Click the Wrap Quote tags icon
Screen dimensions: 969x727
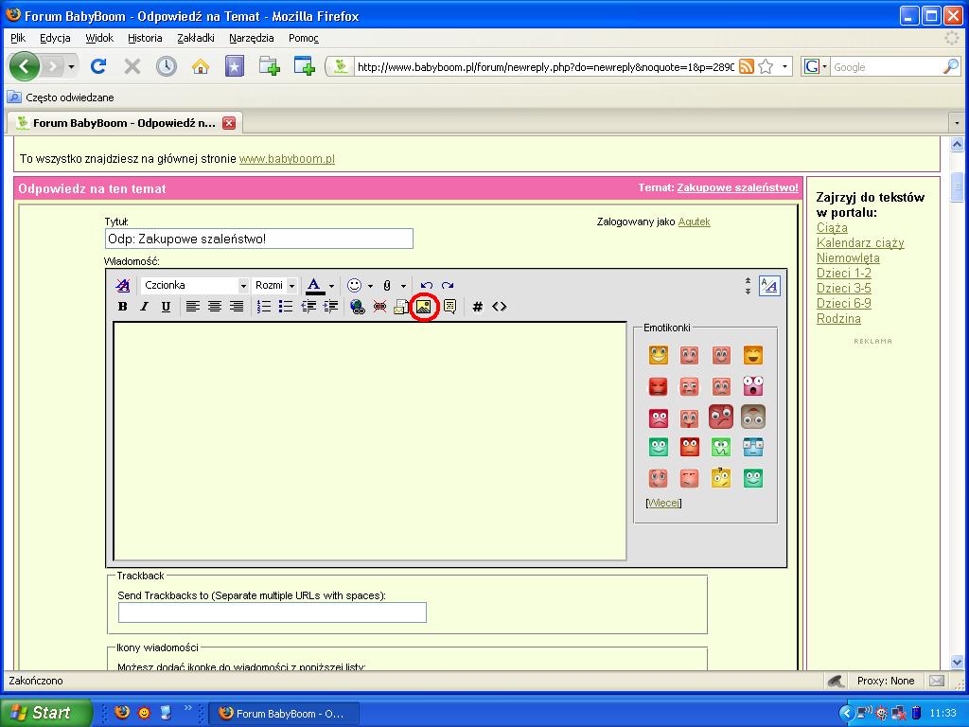pos(449,307)
